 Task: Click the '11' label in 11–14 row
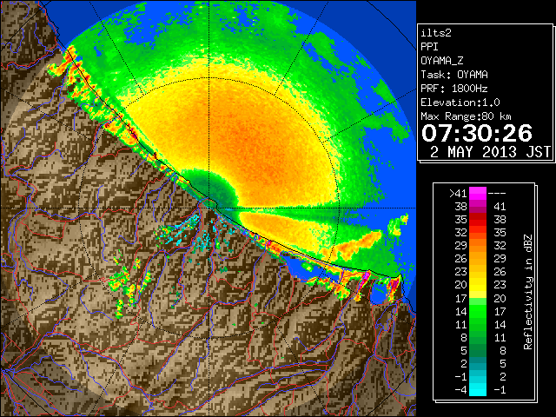[461, 324]
